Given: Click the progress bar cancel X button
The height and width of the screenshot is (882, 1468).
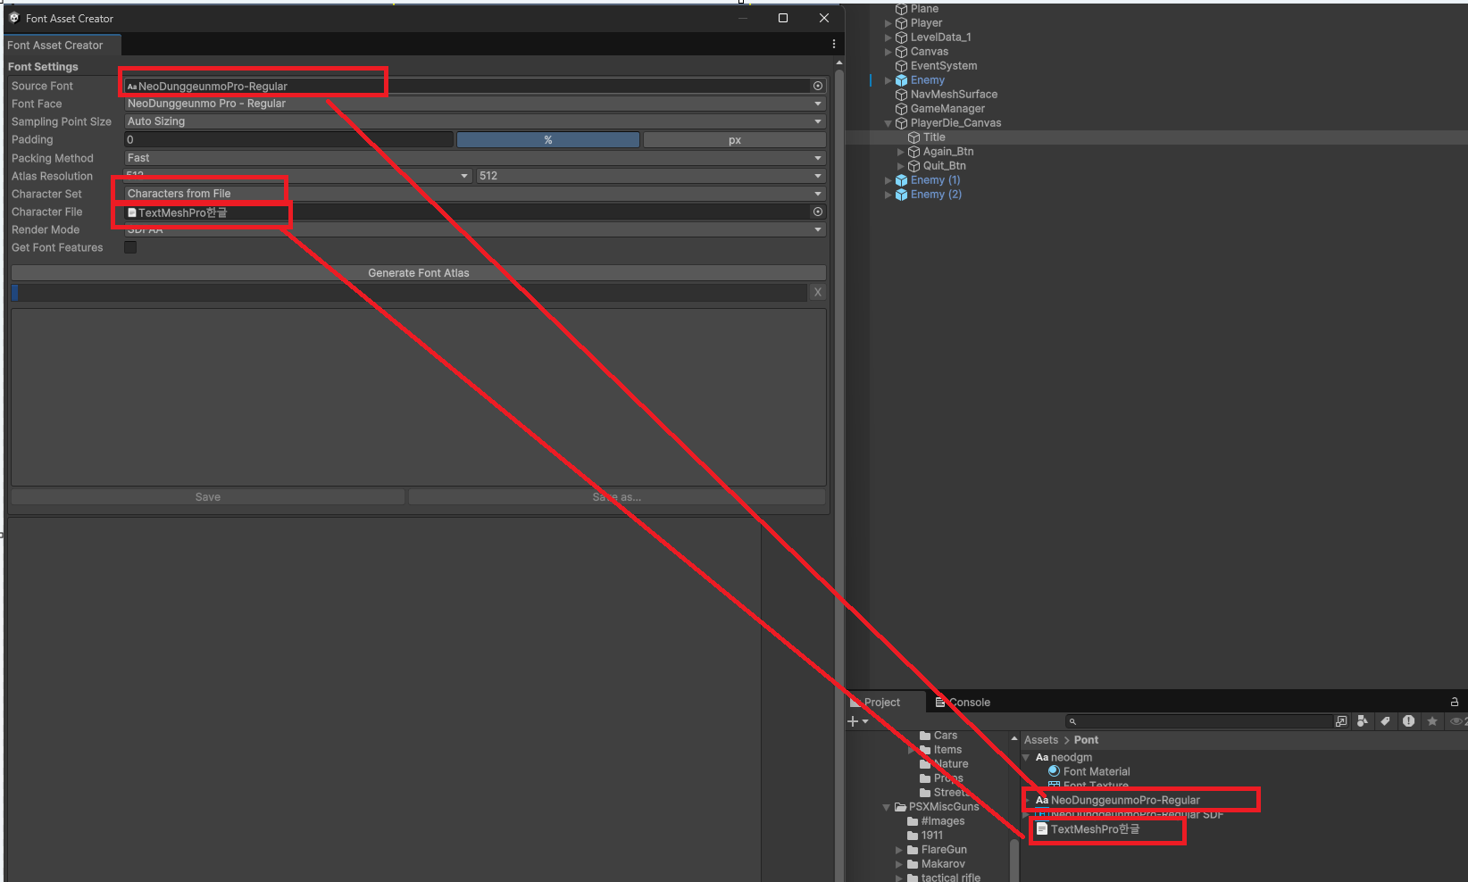Looking at the screenshot, I should tap(817, 292).
